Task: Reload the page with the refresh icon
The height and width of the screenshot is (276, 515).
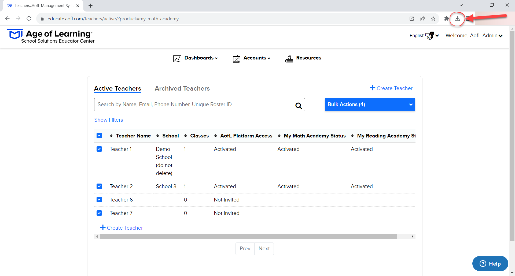Action: tap(29, 18)
